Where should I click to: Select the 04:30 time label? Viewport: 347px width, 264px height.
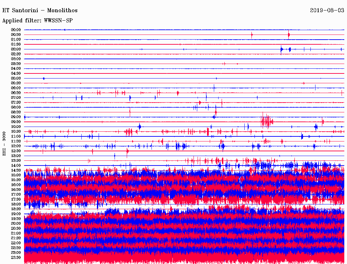16,73
